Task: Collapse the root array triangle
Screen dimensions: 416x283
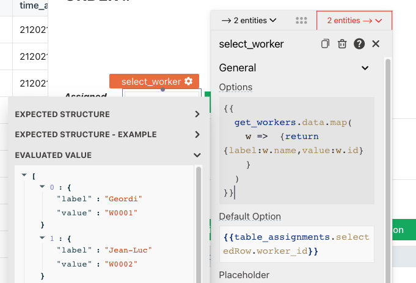Action: coord(24,175)
